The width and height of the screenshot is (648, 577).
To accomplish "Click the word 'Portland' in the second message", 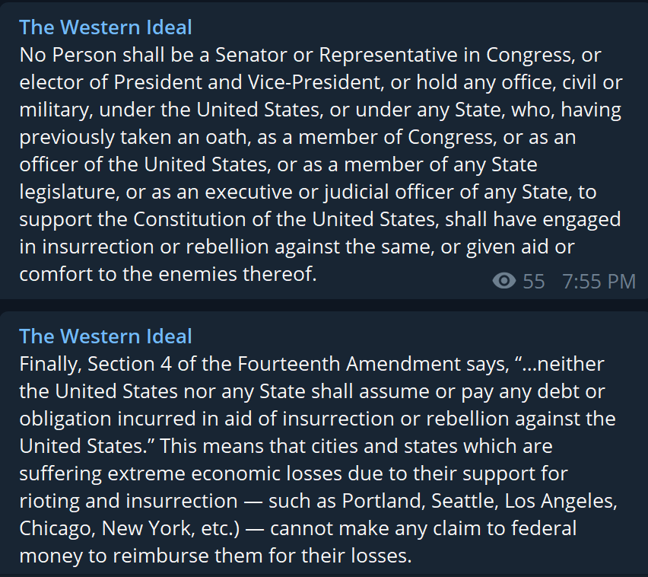I will coord(383,501).
